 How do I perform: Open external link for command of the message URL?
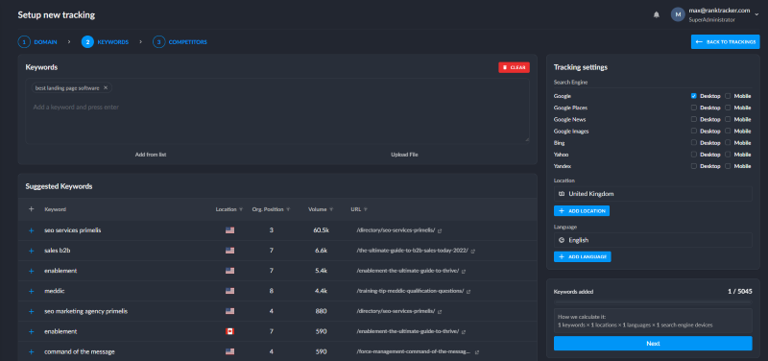point(476,352)
